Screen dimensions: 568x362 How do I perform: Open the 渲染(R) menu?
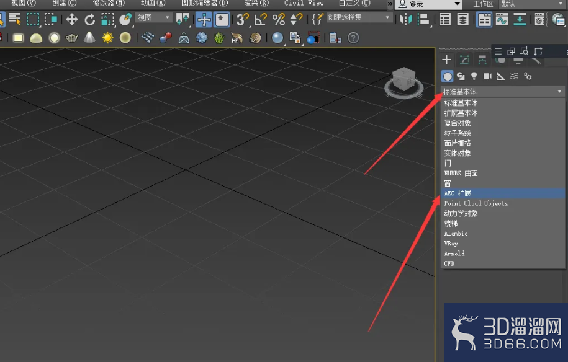coord(256,3)
